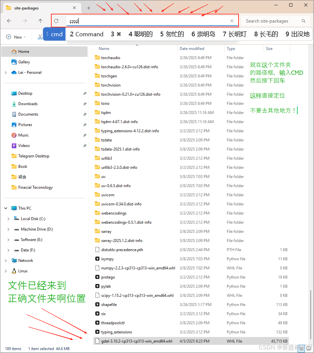Click the pin icon beside Desktop
Image resolution: width=314 pixels, height=353 pixels.
85,93
